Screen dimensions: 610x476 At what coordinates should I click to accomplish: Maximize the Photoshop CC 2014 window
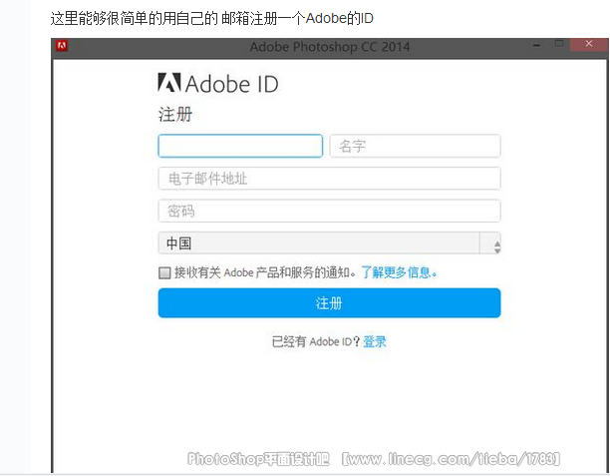click(559, 44)
